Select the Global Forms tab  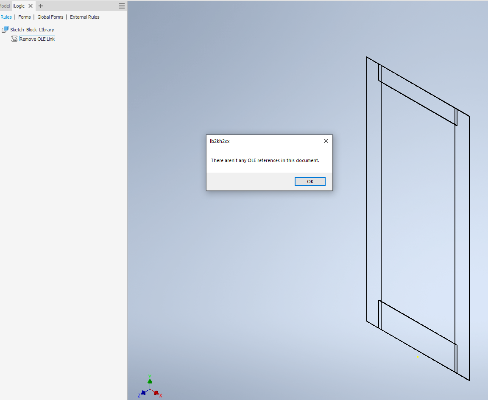50,17
